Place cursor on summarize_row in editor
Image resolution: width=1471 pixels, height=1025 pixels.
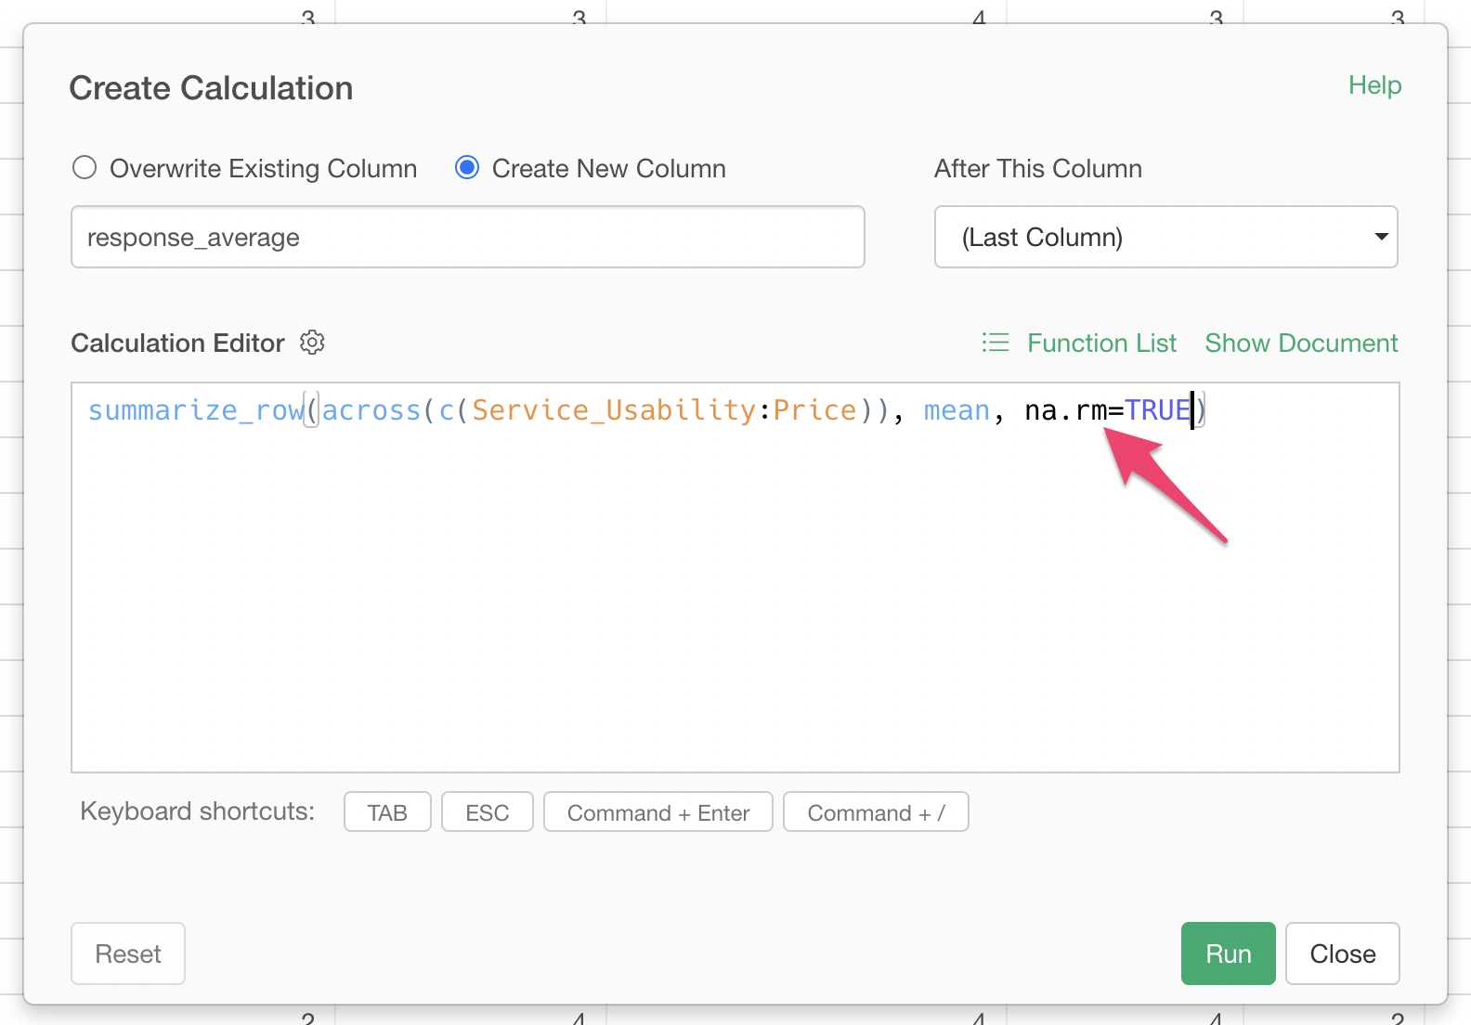195,410
